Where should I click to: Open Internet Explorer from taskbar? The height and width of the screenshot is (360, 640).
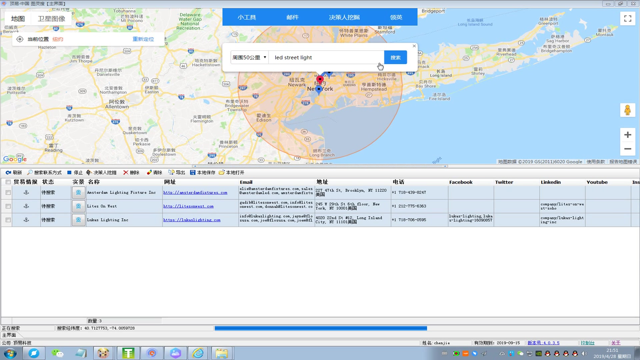[198, 353]
